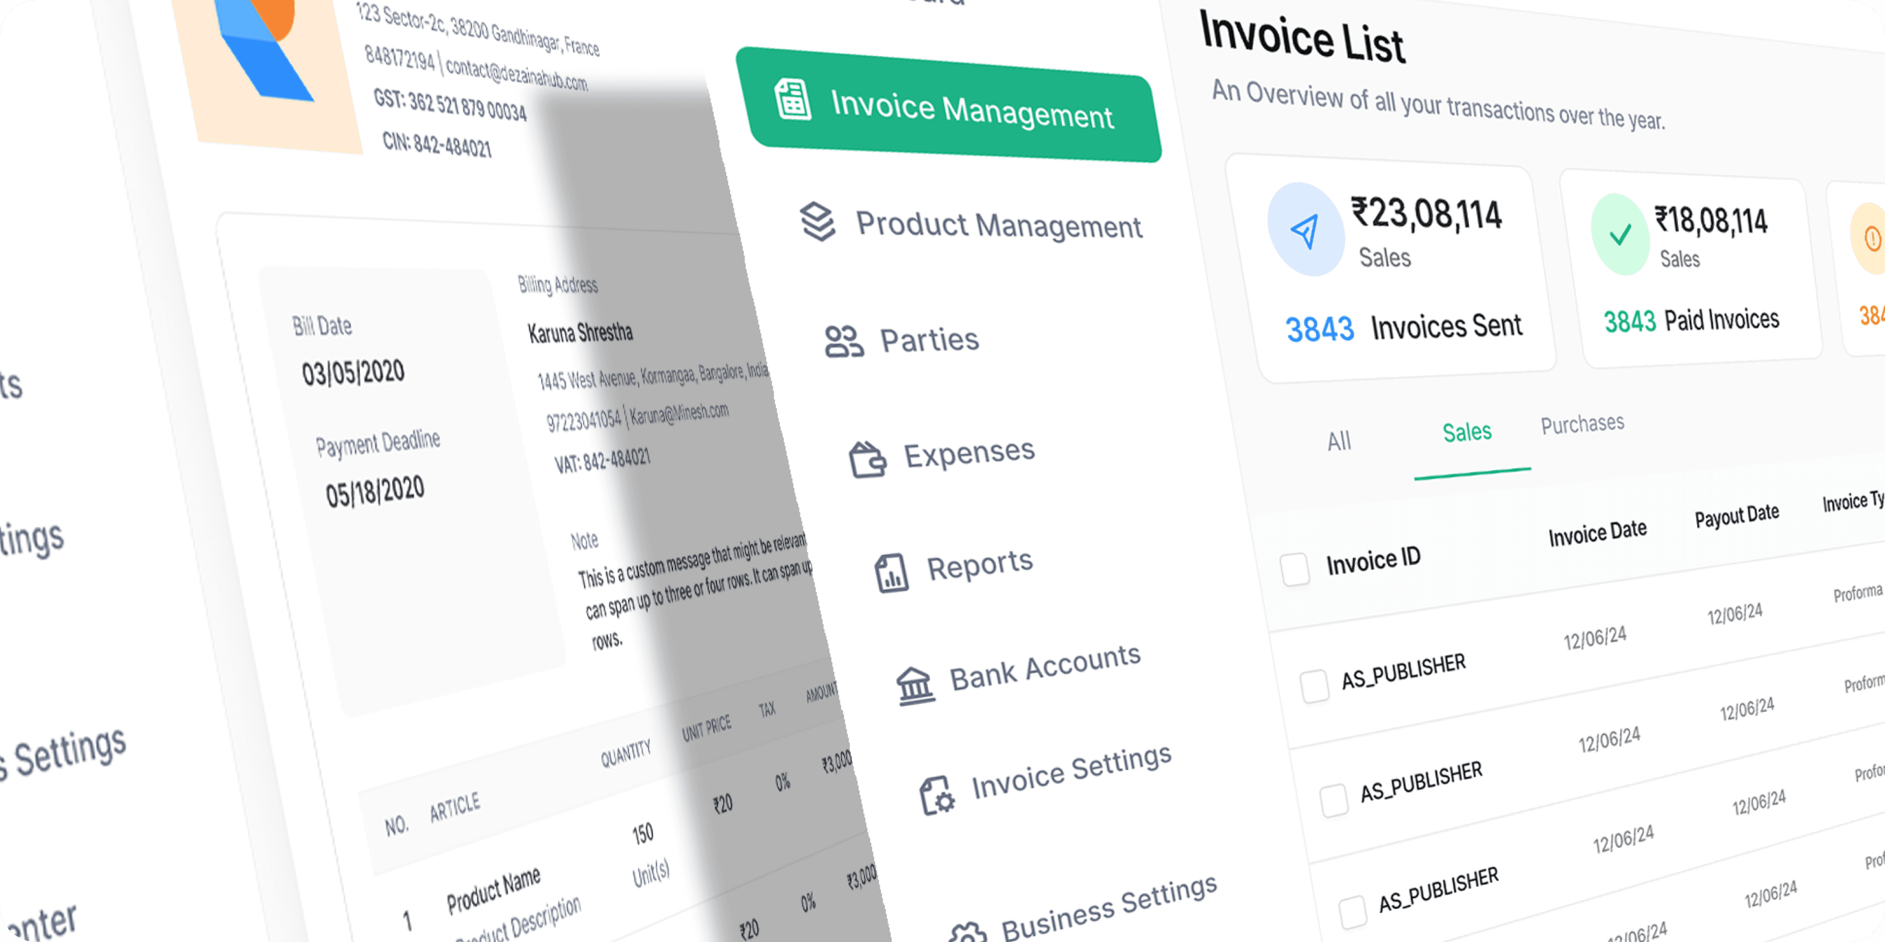Image resolution: width=1885 pixels, height=942 pixels.
Task: Click the ₹23,08,114 sales amount
Action: point(1426,213)
